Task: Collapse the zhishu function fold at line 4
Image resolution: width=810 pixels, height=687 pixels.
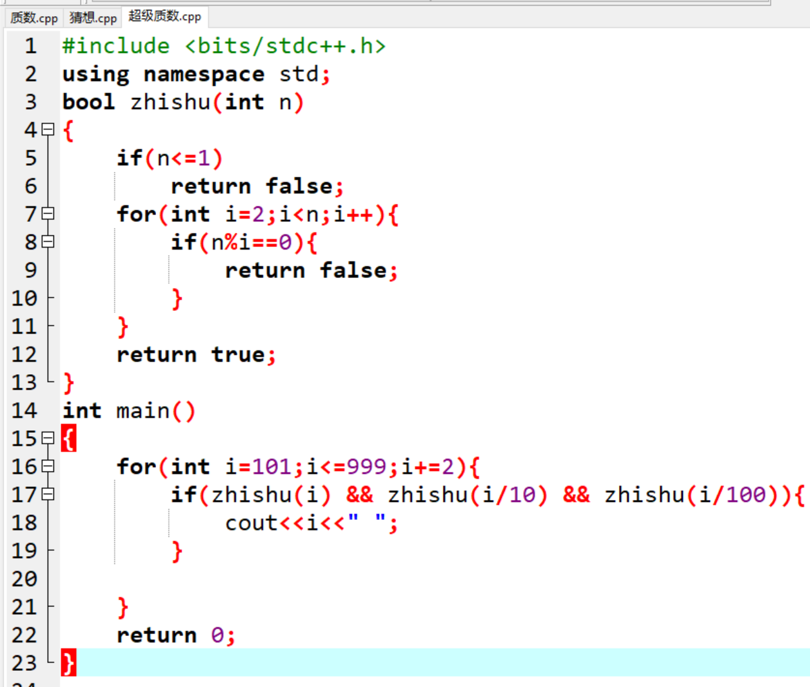Action: (x=48, y=130)
